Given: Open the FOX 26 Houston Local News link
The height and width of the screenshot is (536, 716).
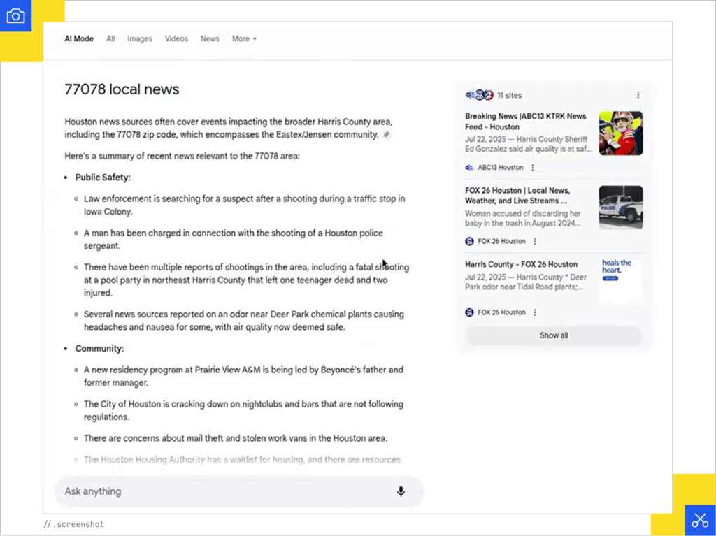Looking at the screenshot, I should (517, 196).
